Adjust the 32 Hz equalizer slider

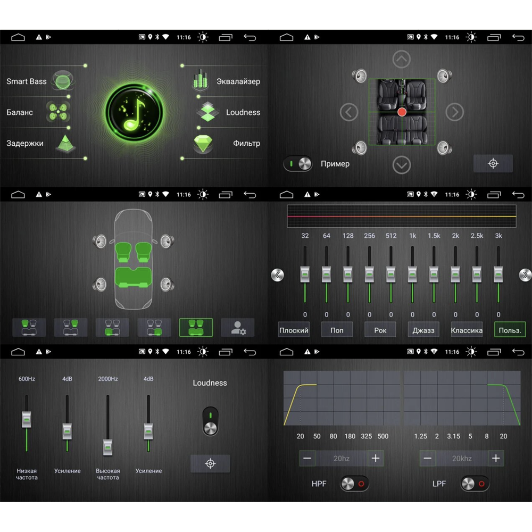pos(305,275)
